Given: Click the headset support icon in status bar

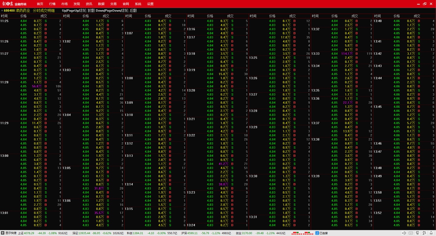Looking at the screenshot, I should (x=418, y=233).
